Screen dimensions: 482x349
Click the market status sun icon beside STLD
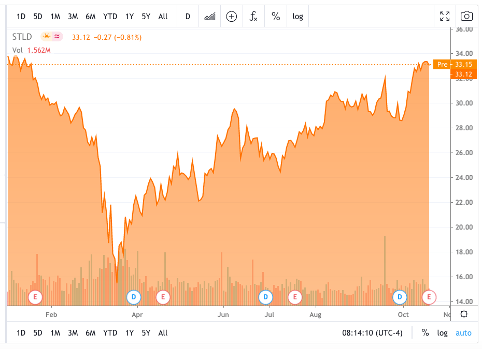click(46, 36)
